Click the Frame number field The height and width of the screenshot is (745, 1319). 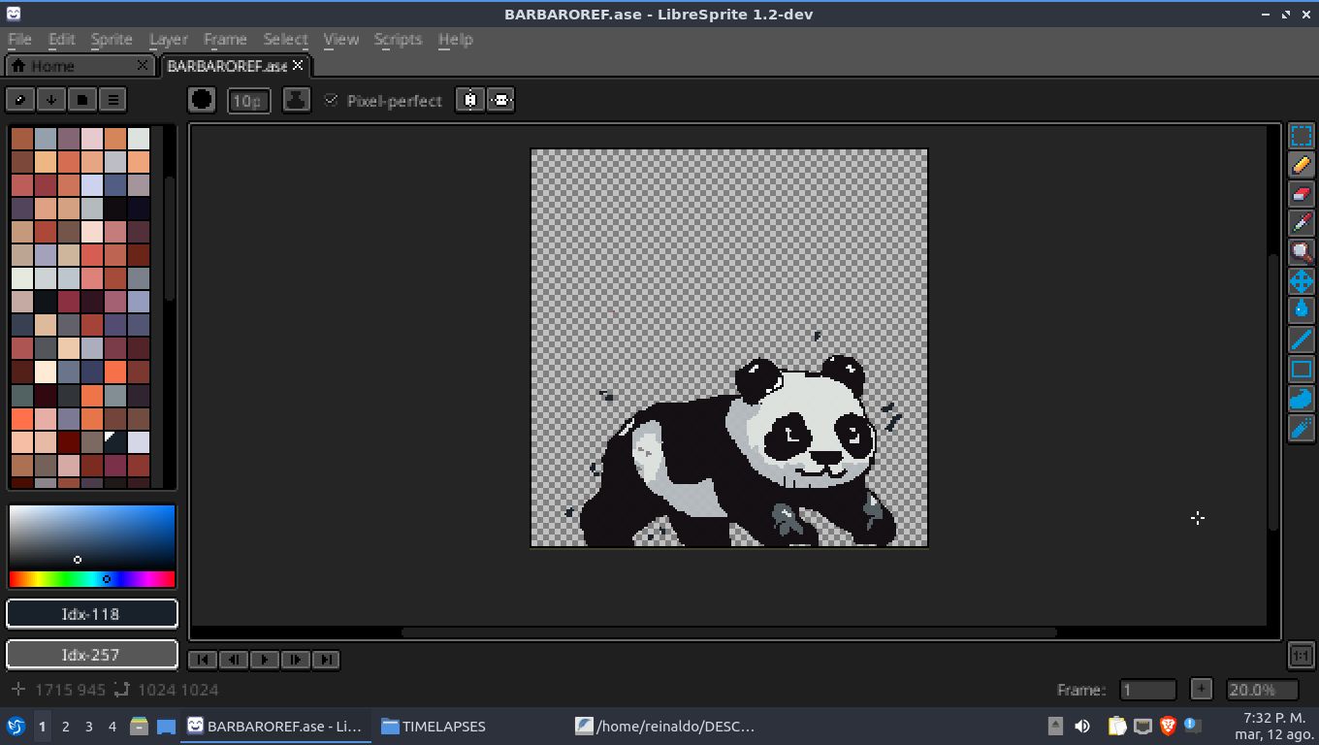tap(1148, 690)
